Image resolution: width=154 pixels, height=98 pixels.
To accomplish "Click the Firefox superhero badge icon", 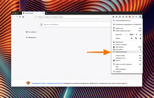I will [x=28, y=83].
